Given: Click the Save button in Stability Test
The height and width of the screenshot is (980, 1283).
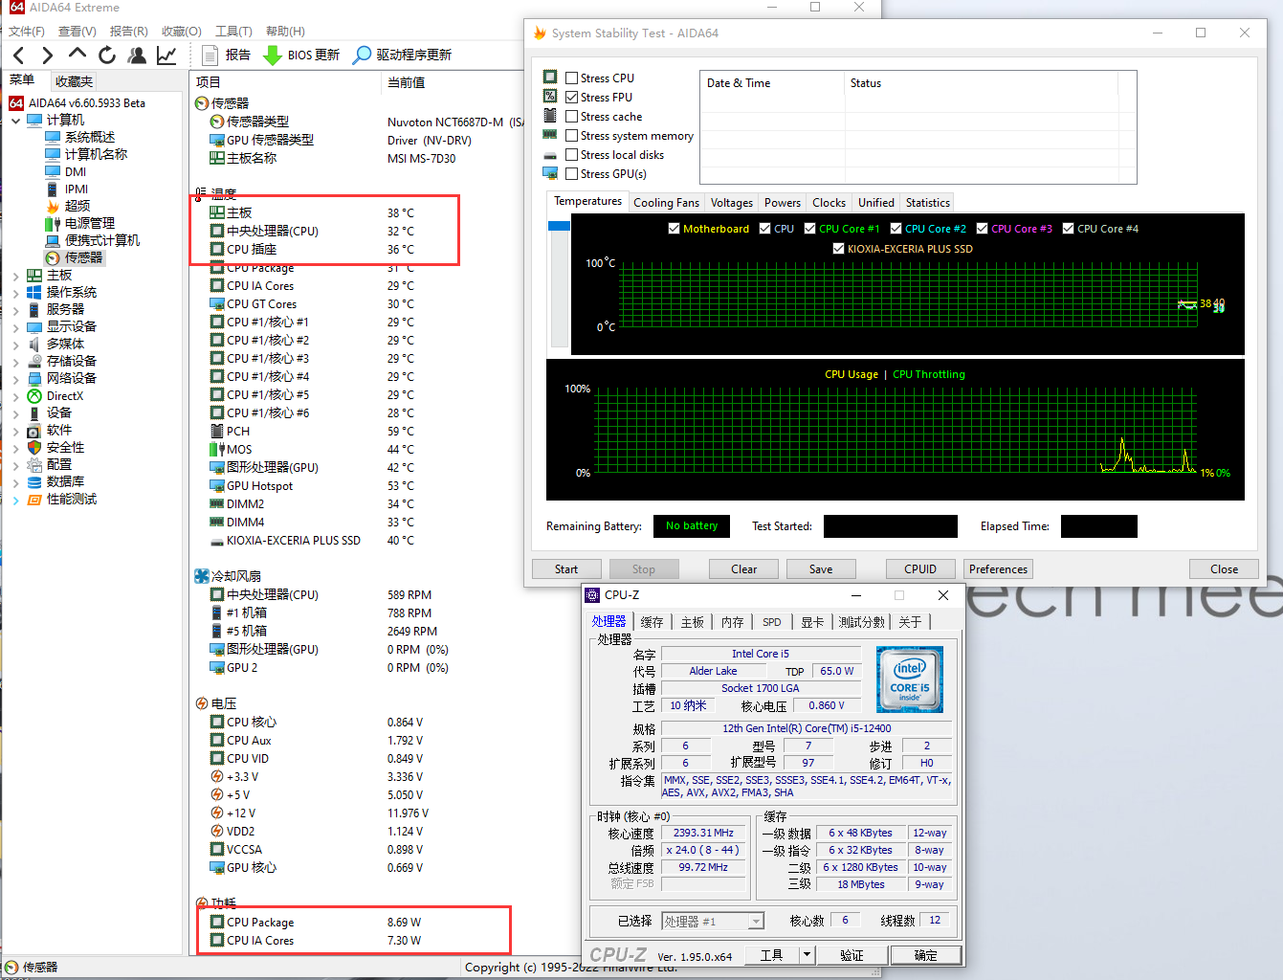Looking at the screenshot, I should (x=821, y=568).
